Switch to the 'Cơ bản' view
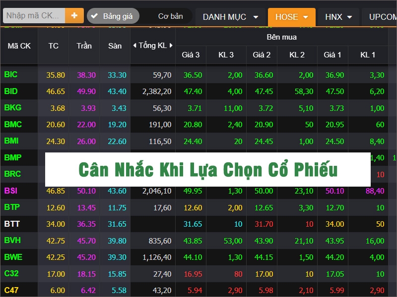The image size is (397, 297). point(170,16)
